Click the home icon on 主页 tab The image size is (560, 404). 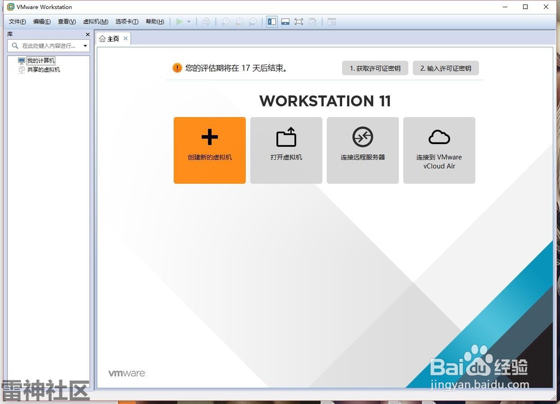[102, 39]
